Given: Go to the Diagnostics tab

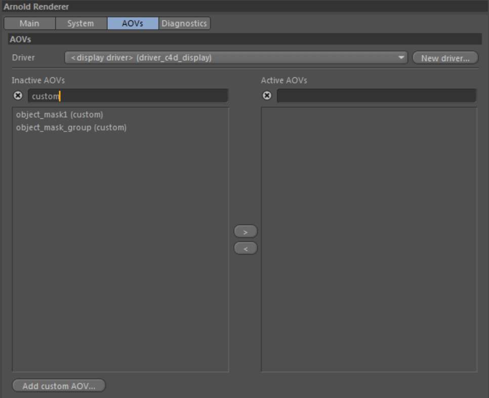Looking at the screenshot, I should (184, 23).
